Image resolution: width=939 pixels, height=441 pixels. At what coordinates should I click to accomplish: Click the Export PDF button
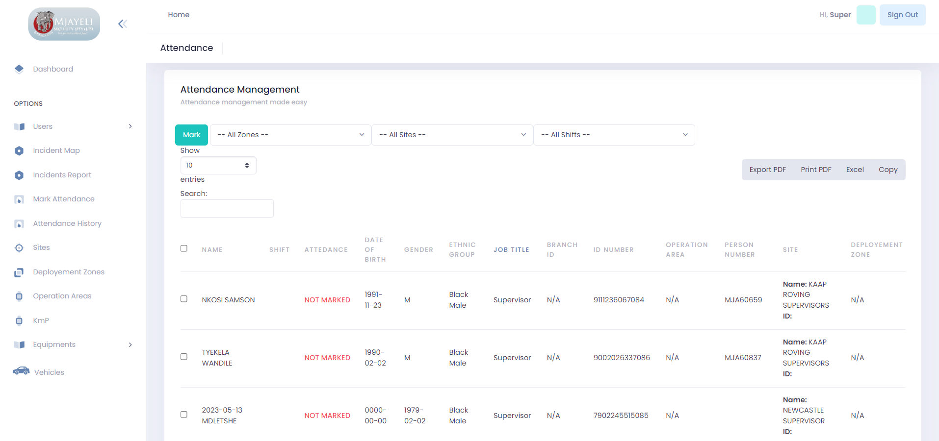[x=767, y=170]
